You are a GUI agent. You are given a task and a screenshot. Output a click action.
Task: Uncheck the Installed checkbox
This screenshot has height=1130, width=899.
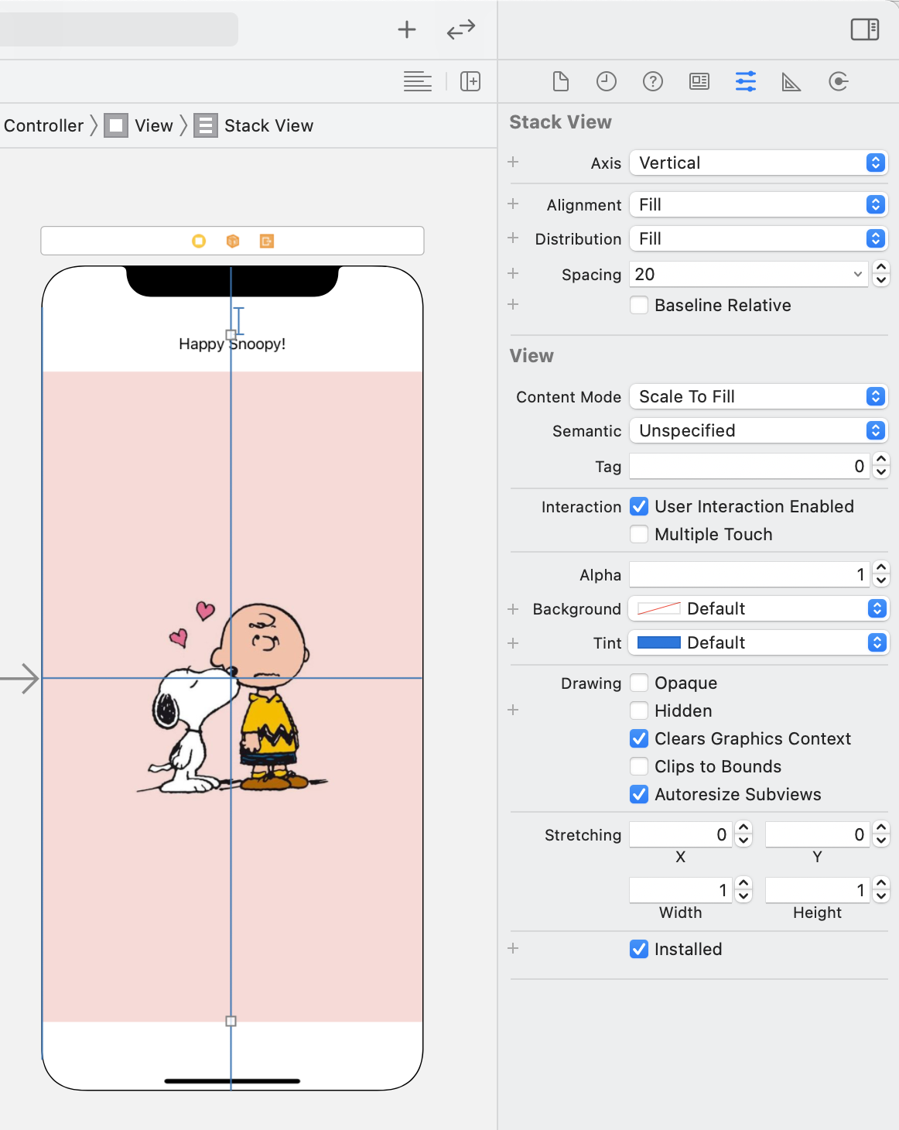pyautogui.click(x=639, y=949)
